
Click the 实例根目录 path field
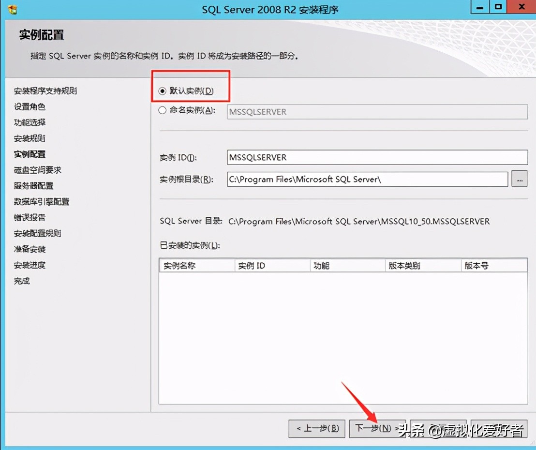(367, 179)
